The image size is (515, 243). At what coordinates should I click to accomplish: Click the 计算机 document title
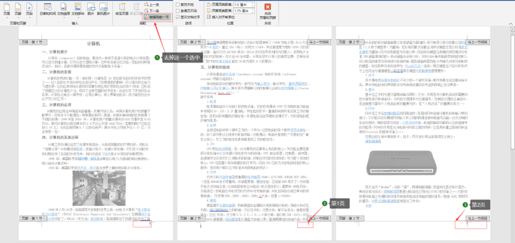point(93,43)
